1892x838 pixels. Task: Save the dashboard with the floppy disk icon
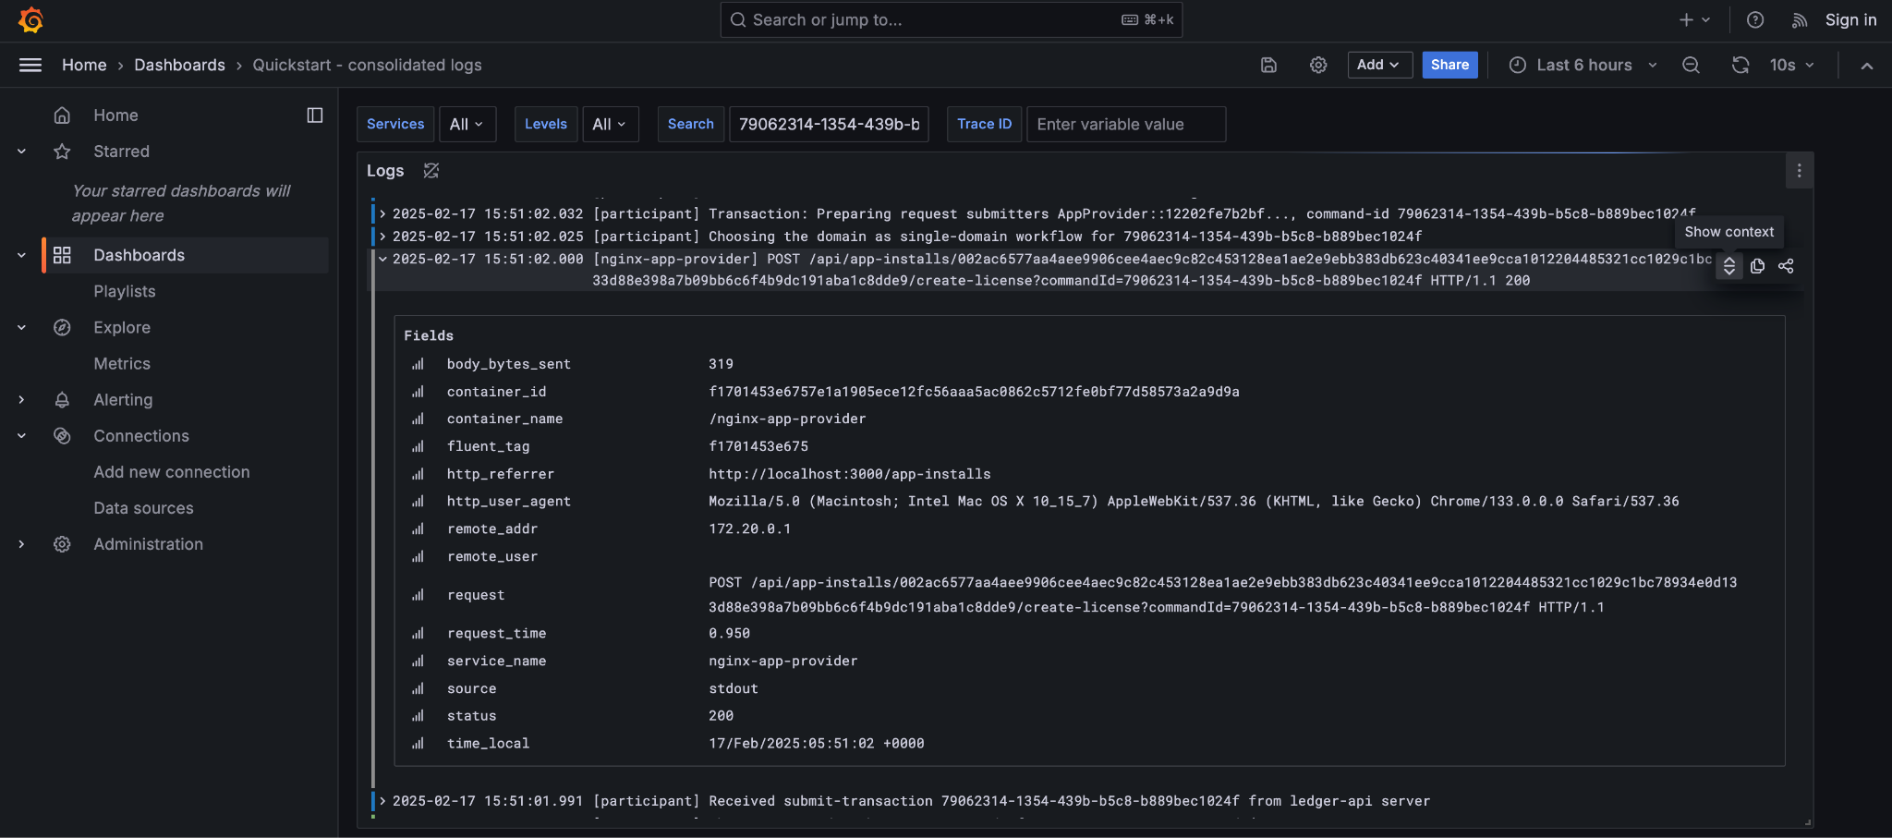coord(1268,65)
